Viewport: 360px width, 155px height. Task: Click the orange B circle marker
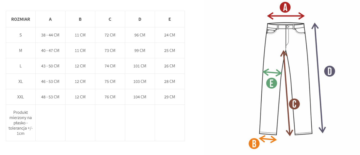[x=254, y=144]
